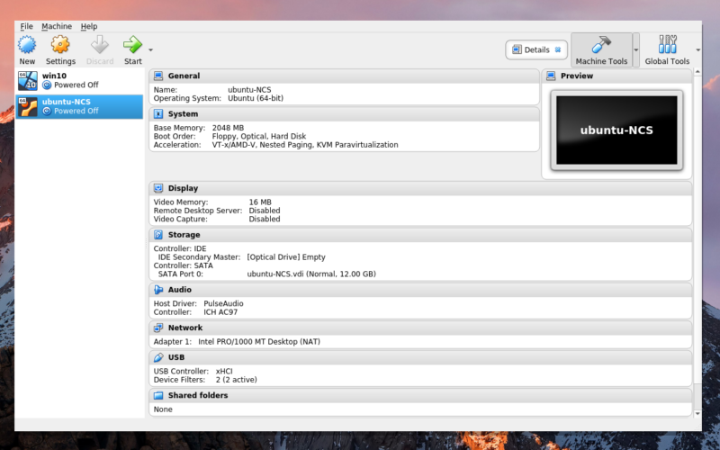720x450 pixels.
Task: Click the ubuntu-NCS OS icon in list
Action: tap(28, 106)
